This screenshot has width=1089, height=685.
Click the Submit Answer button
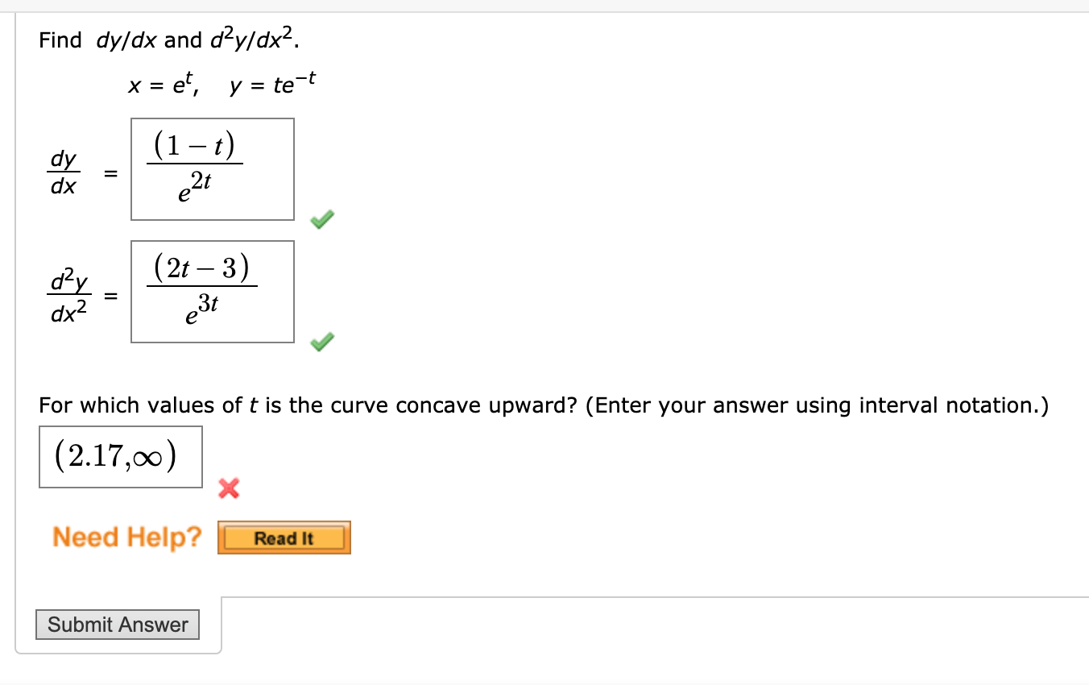pyautogui.click(x=117, y=625)
